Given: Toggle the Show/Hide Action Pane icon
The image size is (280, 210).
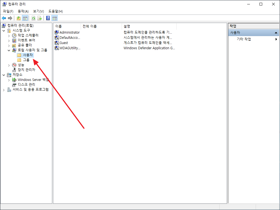Looking at the screenshot, I should click(55, 18).
